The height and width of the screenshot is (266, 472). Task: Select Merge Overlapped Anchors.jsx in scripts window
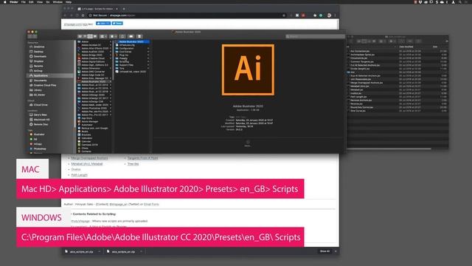click(367, 83)
